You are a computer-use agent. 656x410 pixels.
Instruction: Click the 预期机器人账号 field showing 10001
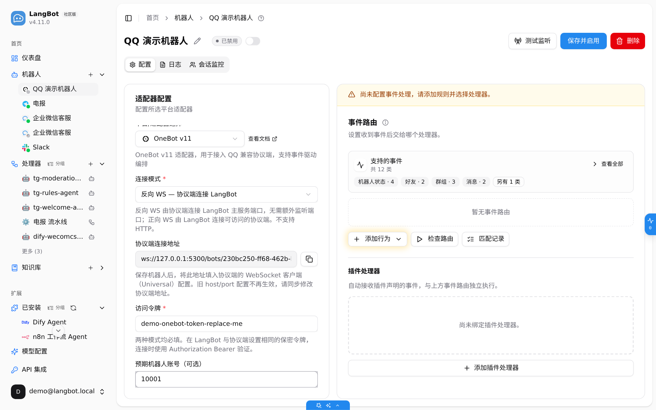[226, 379]
